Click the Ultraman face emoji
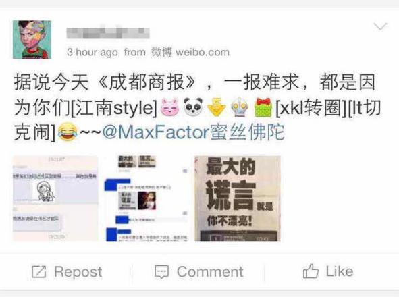The image size is (399, 297). pos(240,107)
